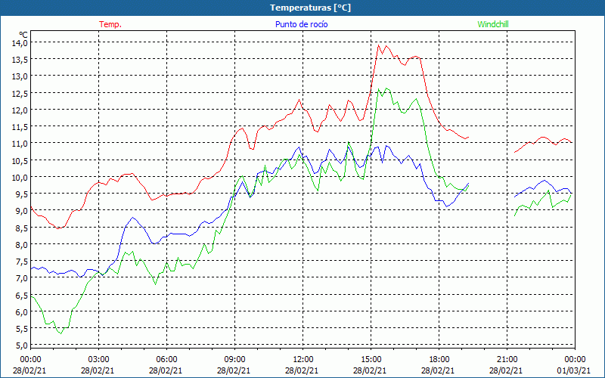The height and width of the screenshot is (378, 605).
Task: Click the 8,5 y-axis value
Action: coord(21,228)
